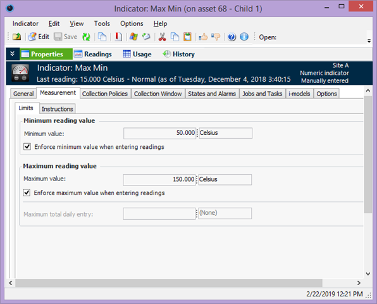This screenshot has width=377, height=304.
Task: Open the Tools menu
Action: click(102, 23)
